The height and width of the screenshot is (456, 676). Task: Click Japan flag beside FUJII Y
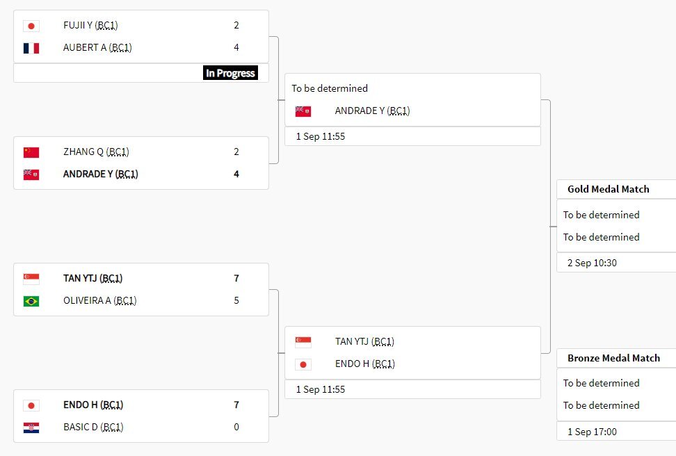point(31,26)
